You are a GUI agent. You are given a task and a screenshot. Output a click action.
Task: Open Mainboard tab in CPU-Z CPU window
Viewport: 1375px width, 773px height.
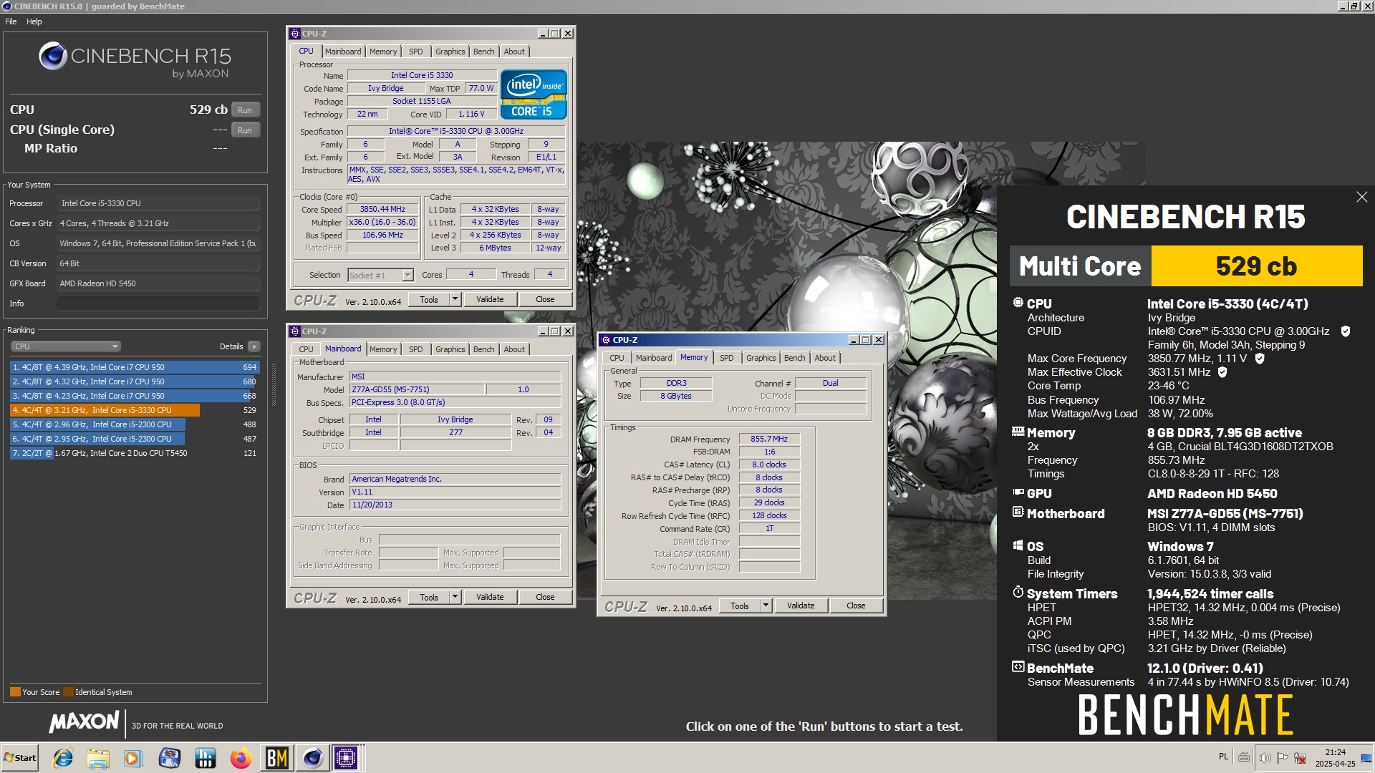pos(343,52)
